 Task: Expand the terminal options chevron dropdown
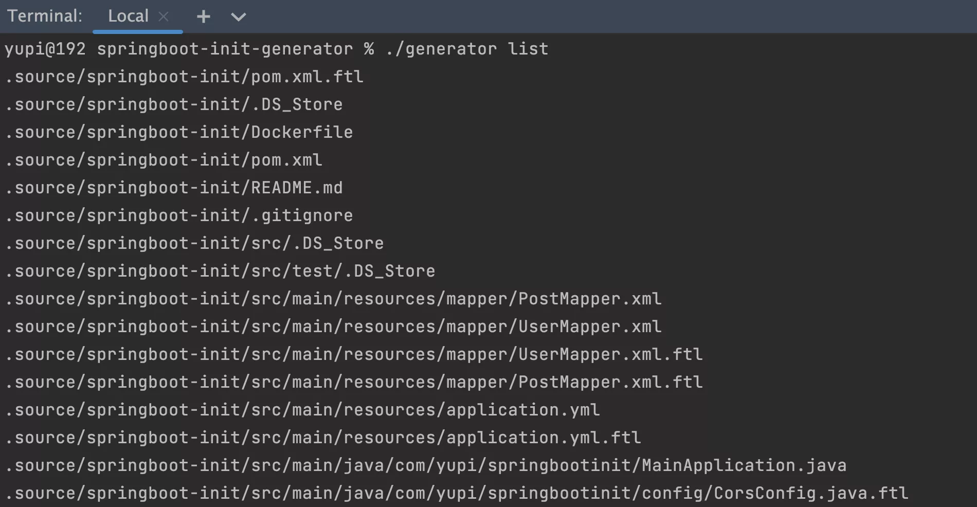click(238, 17)
